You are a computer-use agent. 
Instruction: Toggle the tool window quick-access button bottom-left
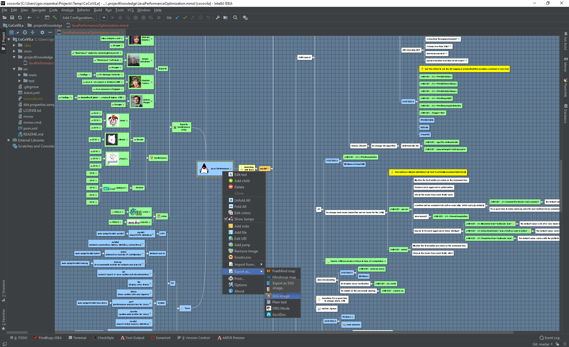click(4, 344)
